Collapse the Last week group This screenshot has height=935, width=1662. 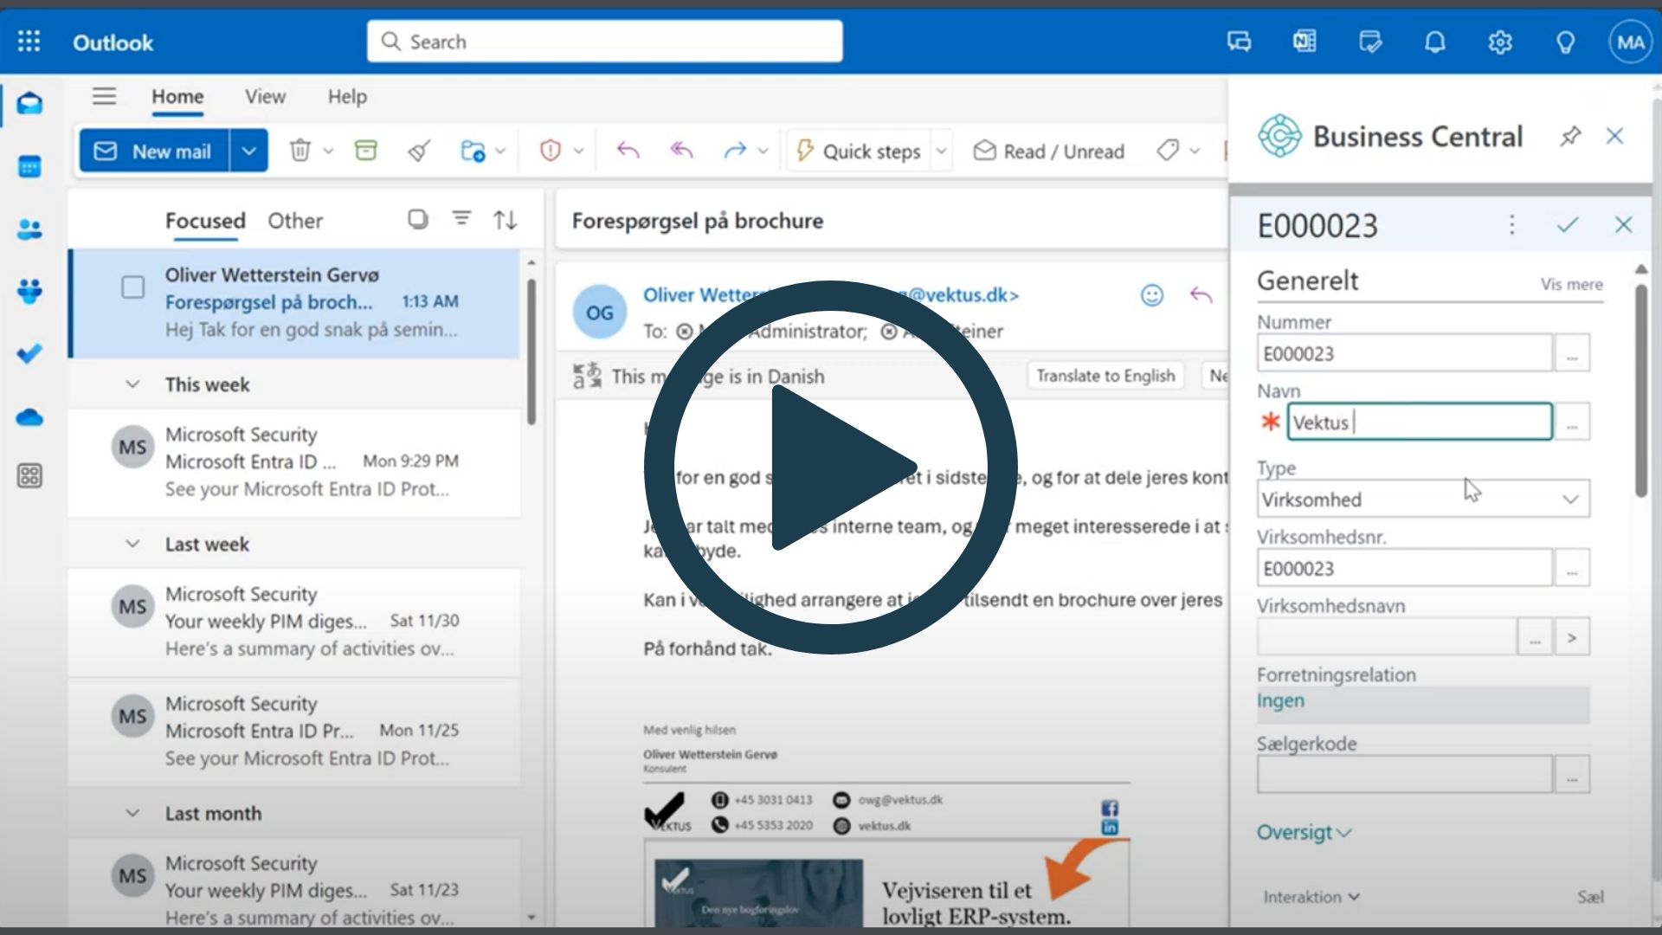click(132, 544)
